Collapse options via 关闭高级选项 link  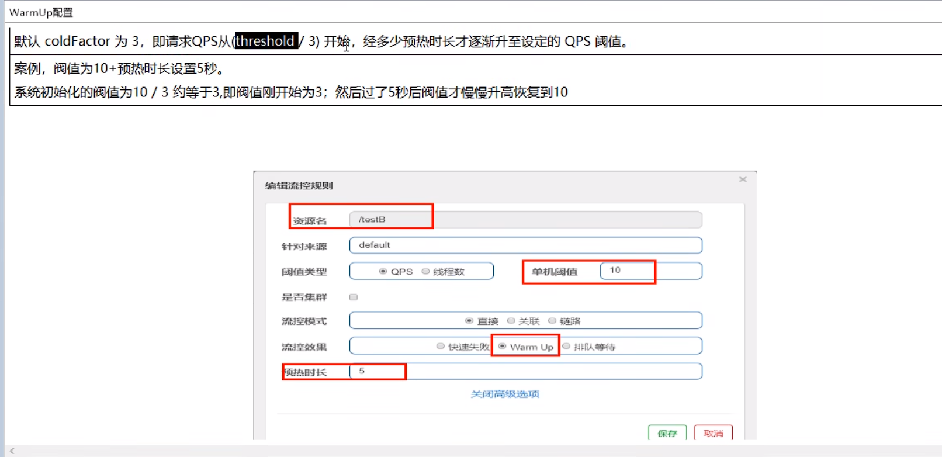[505, 394]
